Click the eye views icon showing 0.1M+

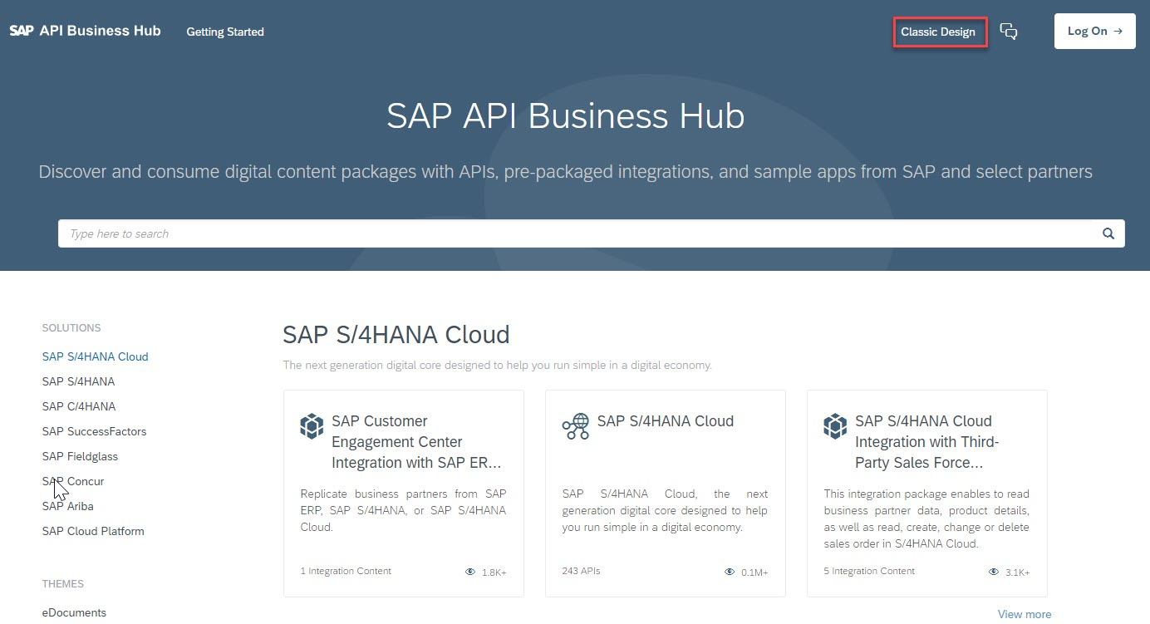730,572
